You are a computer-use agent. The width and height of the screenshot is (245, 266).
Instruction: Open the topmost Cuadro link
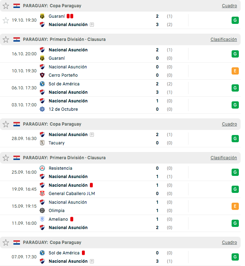tap(229, 6)
